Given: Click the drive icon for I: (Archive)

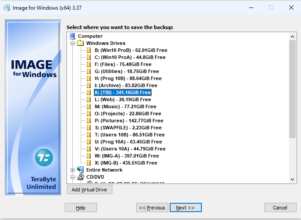Looking at the screenshot, I should (x=89, y=85).
